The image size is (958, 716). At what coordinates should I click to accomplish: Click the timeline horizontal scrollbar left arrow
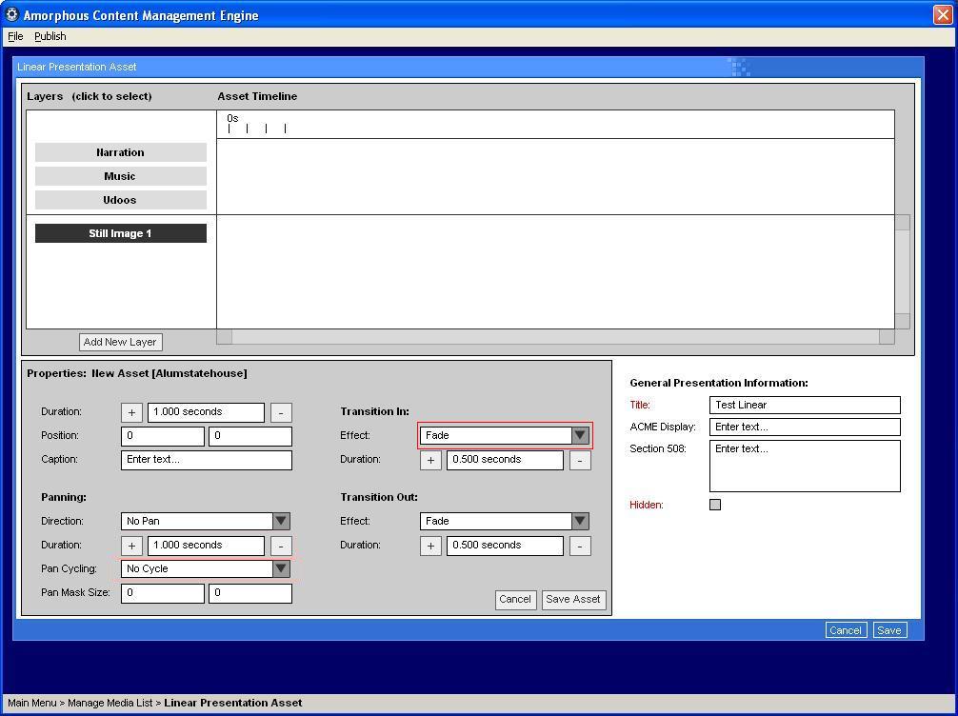coord(224,337)
